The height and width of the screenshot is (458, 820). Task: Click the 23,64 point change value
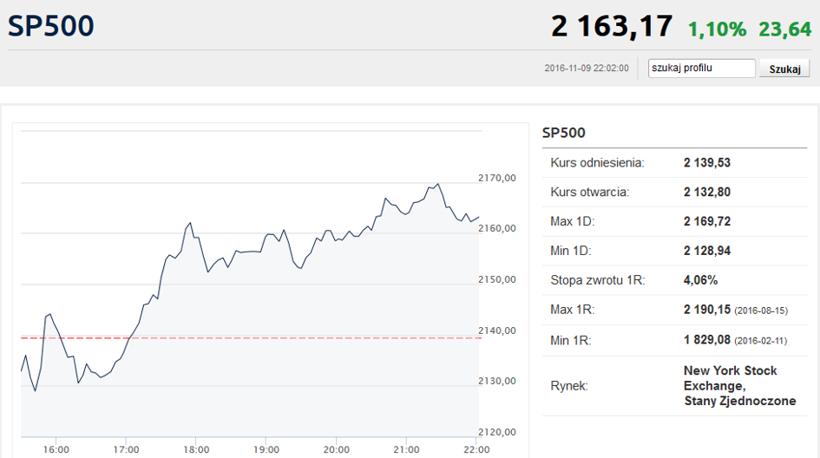point(785,29)
